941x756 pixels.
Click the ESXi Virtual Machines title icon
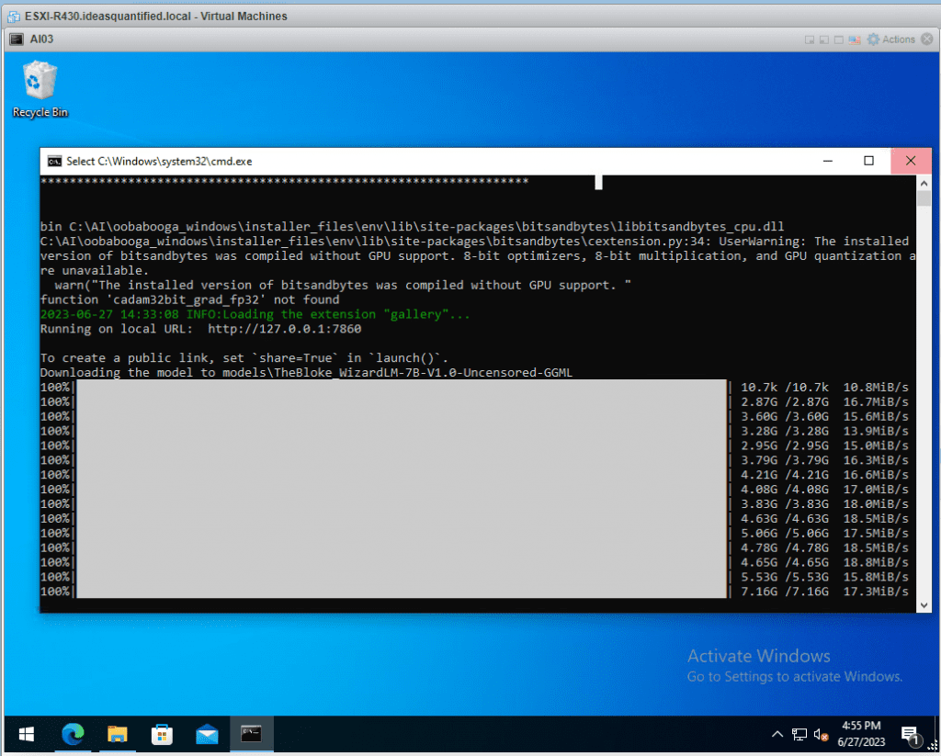point(14,17)
